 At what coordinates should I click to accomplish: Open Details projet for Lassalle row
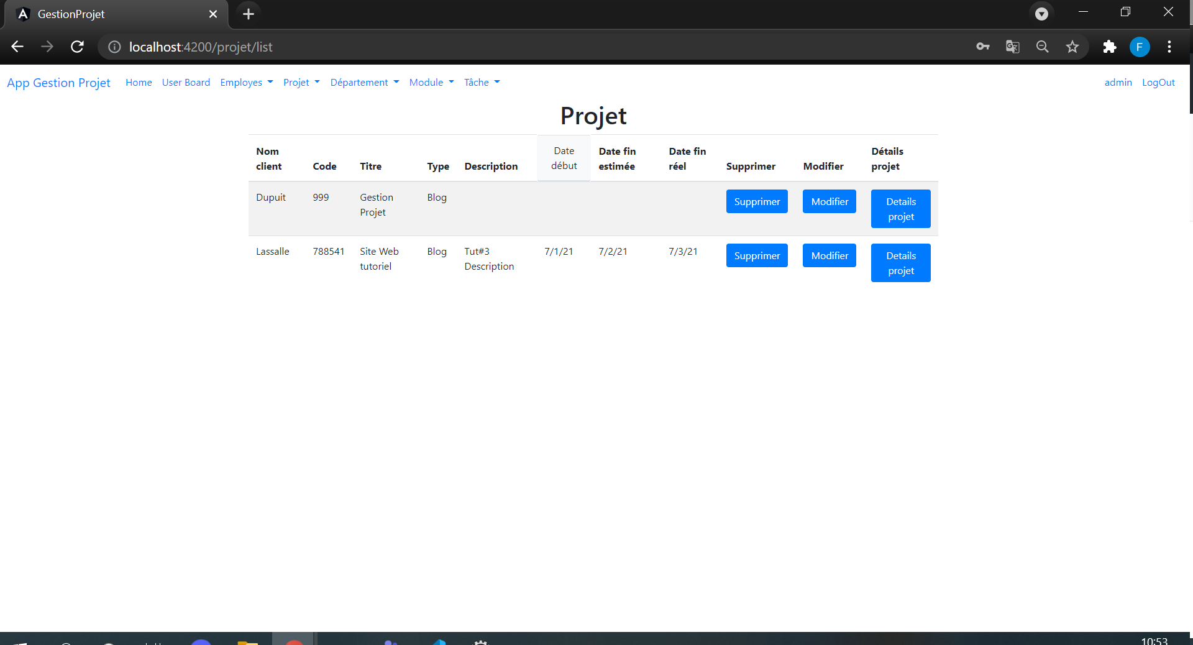[x=901, y=263]
